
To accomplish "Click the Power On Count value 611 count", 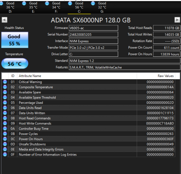I will point(167,48).
